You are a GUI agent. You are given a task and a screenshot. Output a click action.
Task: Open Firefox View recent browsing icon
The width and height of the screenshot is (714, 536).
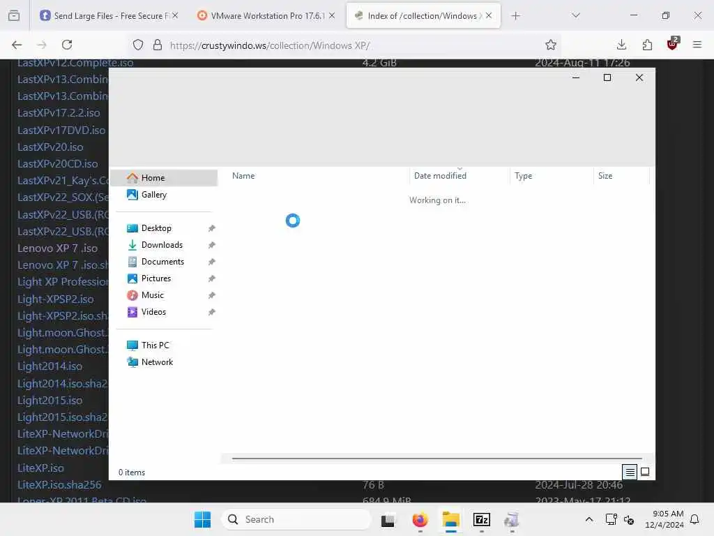tap(14, 16)
